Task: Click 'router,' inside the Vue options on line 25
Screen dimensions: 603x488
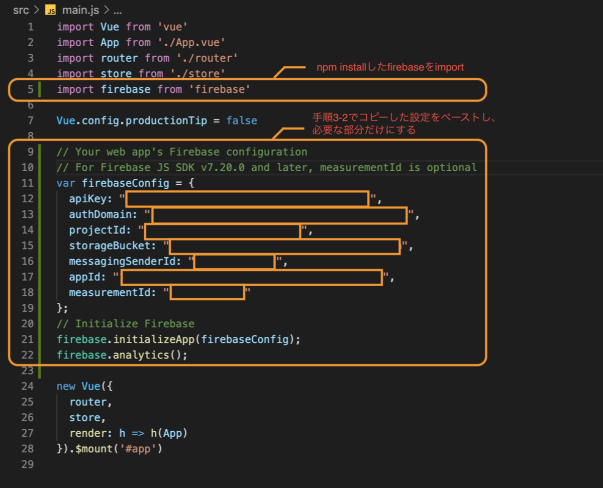Action: click(x=91, y=402)
